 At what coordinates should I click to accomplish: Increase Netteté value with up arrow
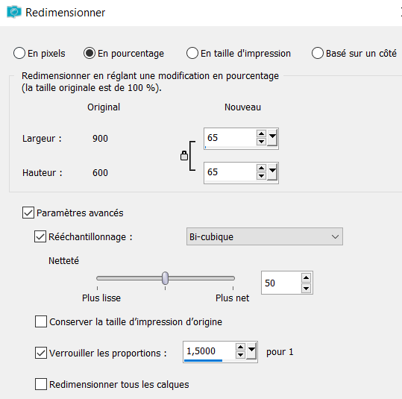pos(306,277)
